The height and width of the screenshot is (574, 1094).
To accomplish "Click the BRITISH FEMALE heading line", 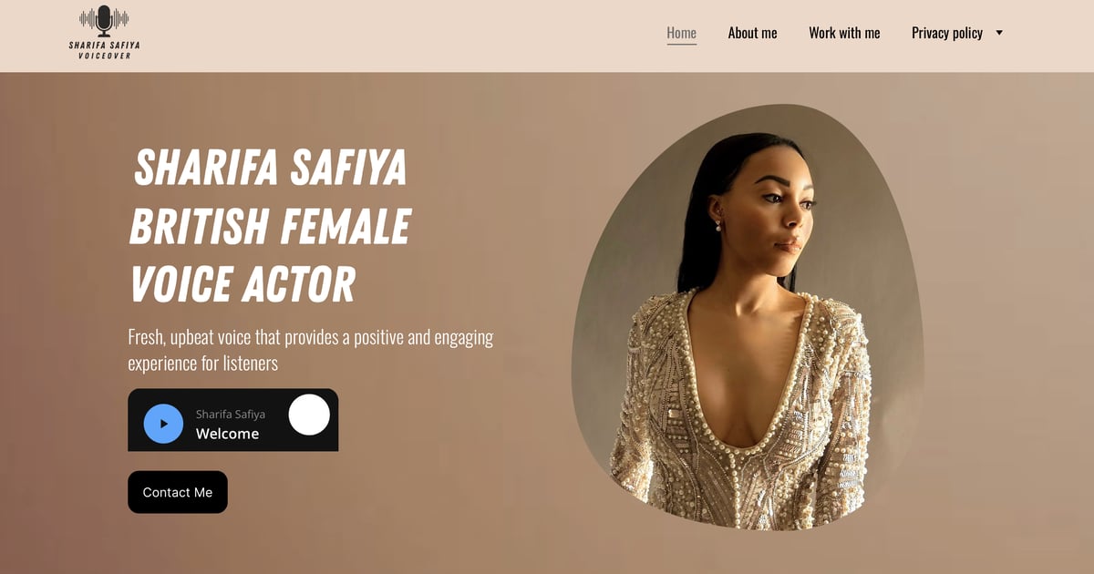I will (270, 226).
